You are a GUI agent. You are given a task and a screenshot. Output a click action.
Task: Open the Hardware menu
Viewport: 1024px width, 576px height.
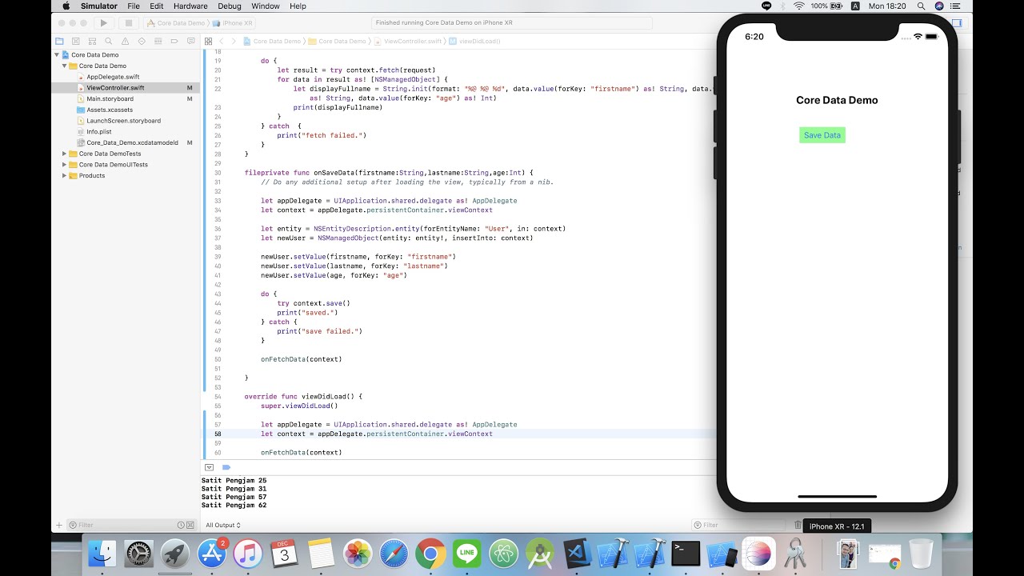[x=190, y=6]
